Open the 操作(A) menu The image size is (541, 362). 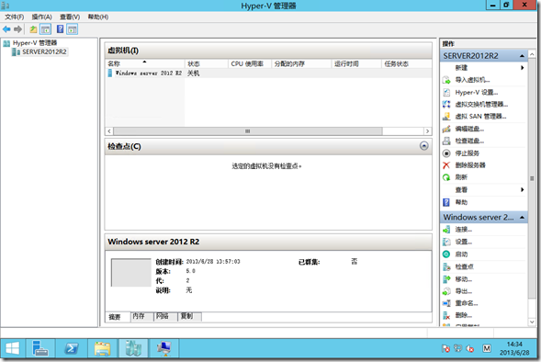pyautogui.click(x=41, y=17)
